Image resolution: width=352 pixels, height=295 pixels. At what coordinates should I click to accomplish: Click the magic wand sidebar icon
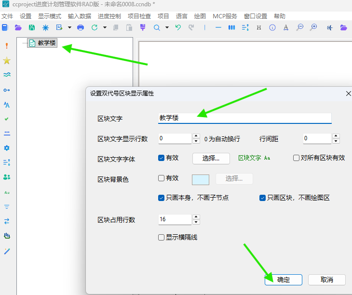tap(7, 251)
